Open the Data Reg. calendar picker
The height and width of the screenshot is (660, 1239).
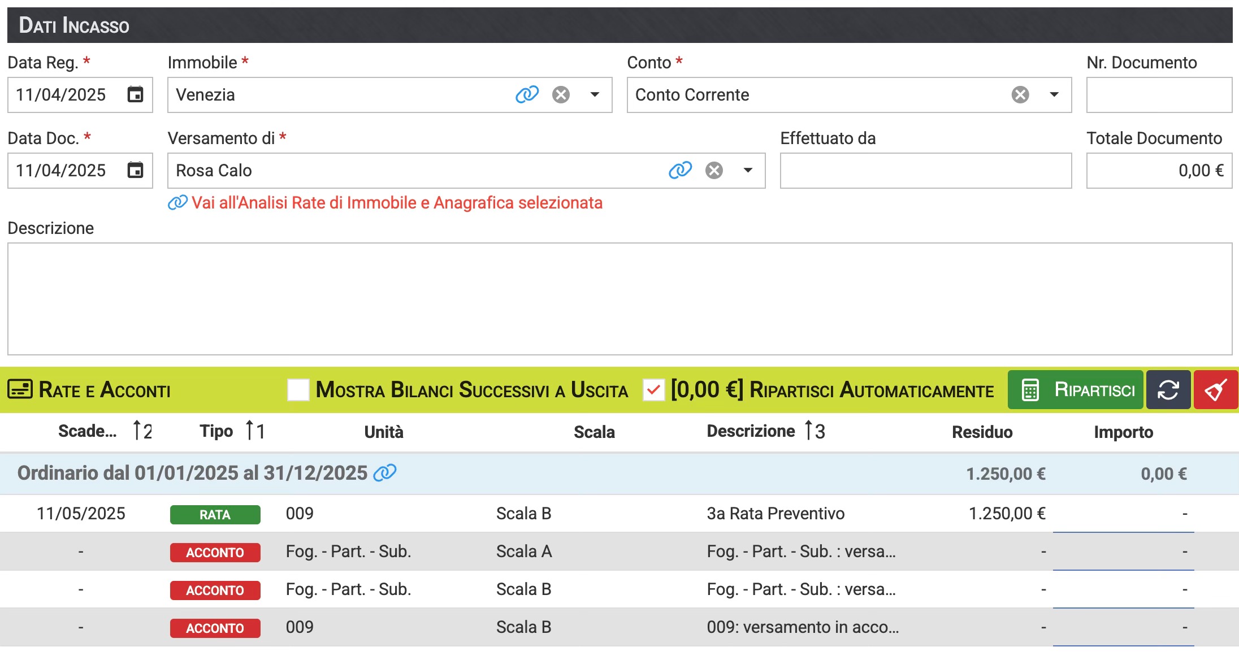point(135,94)
